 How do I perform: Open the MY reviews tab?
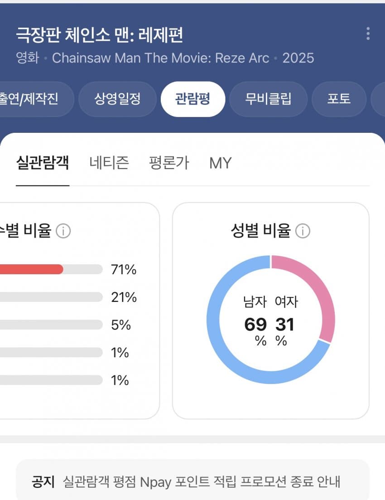pos(220,162)
